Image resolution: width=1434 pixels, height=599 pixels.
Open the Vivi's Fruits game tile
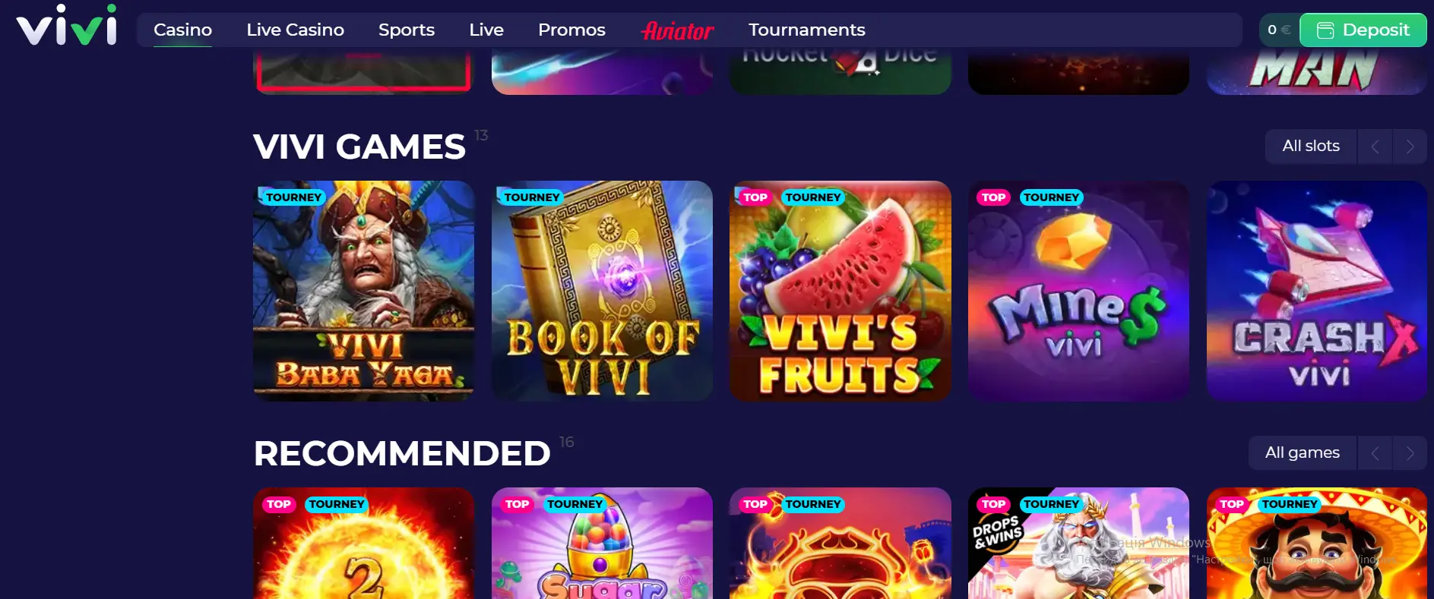[840, 291]
